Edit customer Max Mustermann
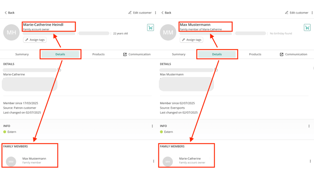 [x=297, y=13]
